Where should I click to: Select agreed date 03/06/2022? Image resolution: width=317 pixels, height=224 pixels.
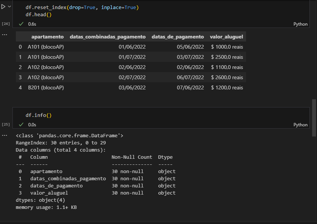(x=132, y=87)
